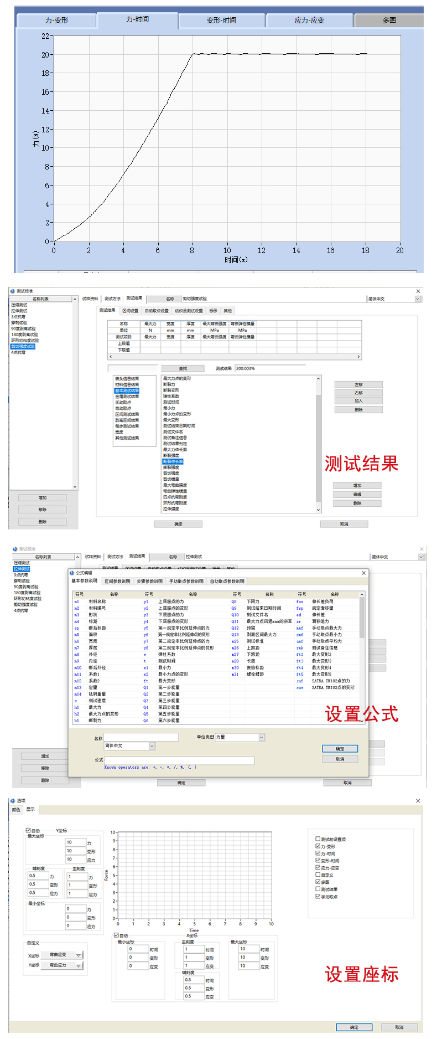Open the Y坐标 弯曲应力 dropdown
Image resolution: width=437 pixels, height=1039 pixels.
pyautogui.click(x=79, y=965)
